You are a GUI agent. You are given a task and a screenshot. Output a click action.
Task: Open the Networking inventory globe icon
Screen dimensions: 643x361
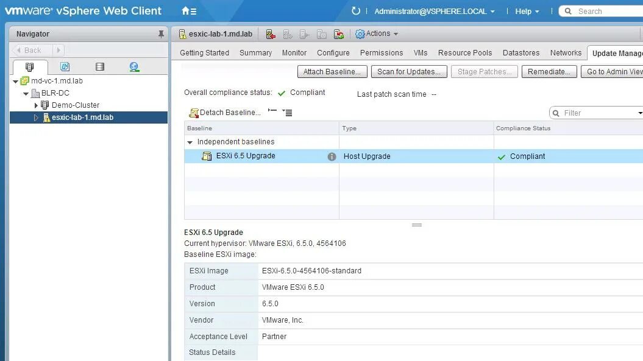(134, 66)
